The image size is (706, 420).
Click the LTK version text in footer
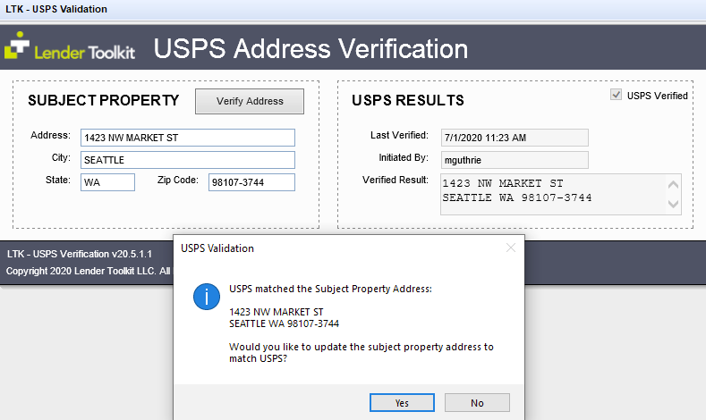tap(72, 254)
